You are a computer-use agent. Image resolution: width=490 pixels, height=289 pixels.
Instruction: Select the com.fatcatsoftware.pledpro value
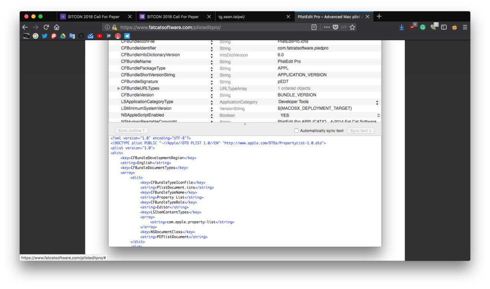point(303,48)
